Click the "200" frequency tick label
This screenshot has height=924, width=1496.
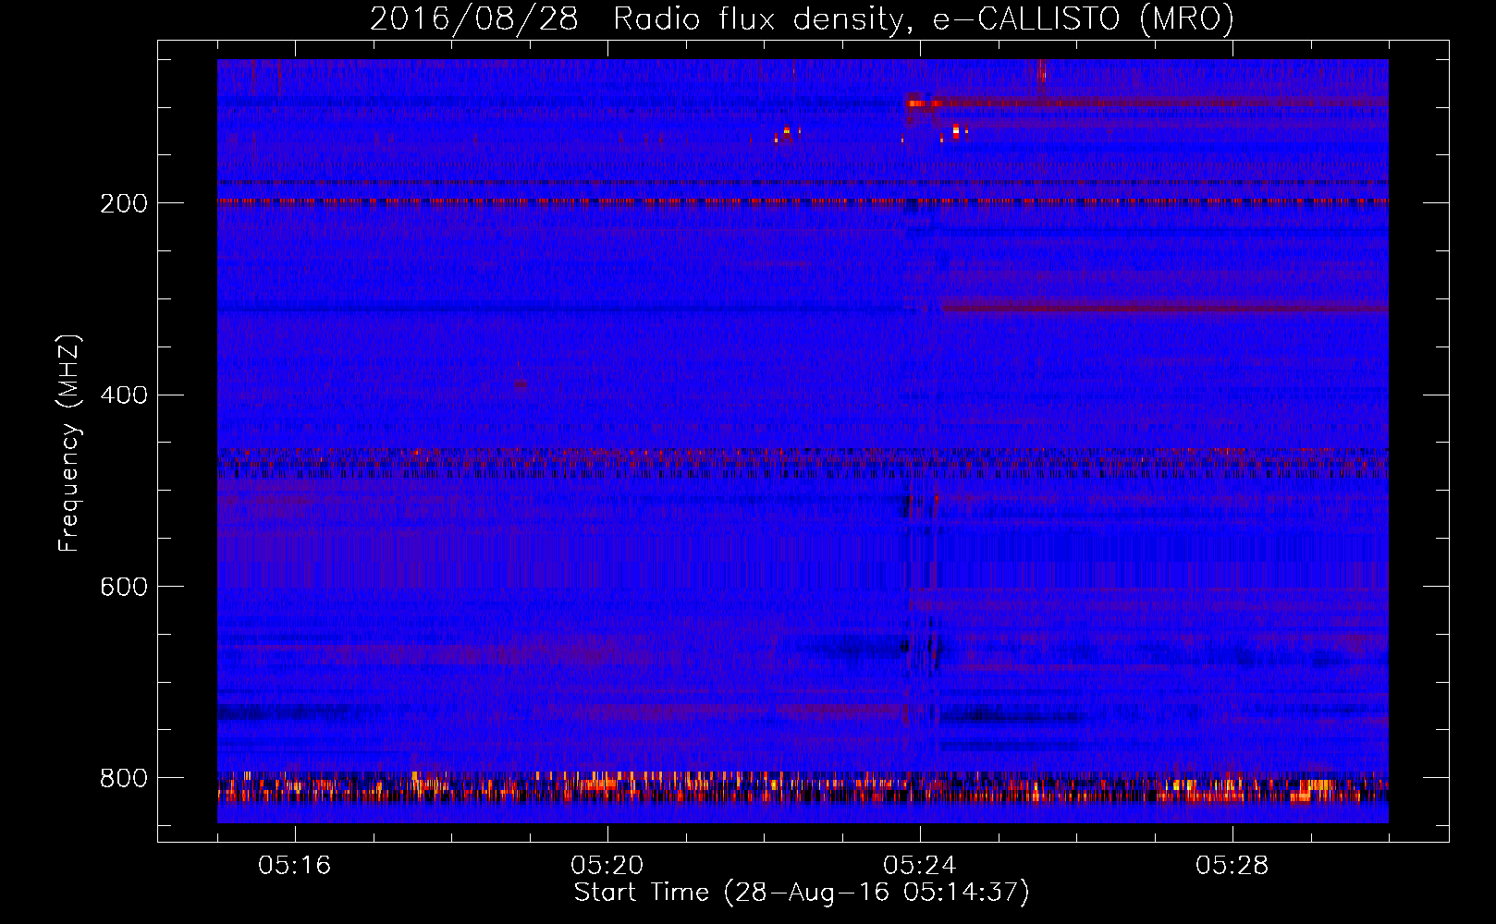click(x=124, y=203)
